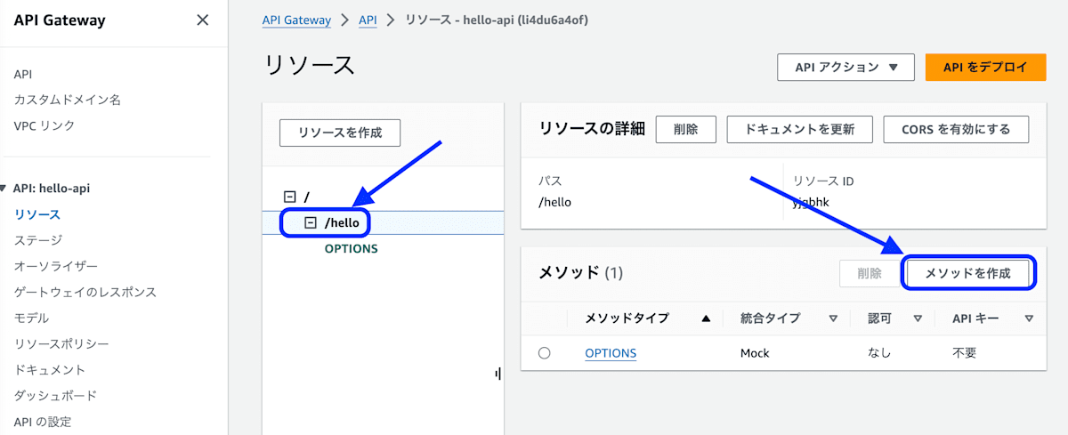Viewport: 1068px width, 435px height.
Task: Click the API をデプロイ button
Action: pos(985,68)
